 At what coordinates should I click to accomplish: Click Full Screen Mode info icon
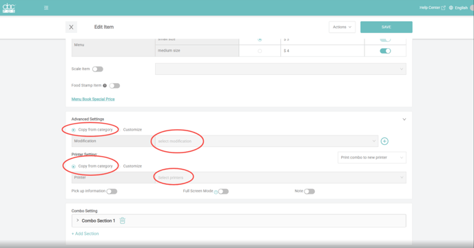point(216,192)
